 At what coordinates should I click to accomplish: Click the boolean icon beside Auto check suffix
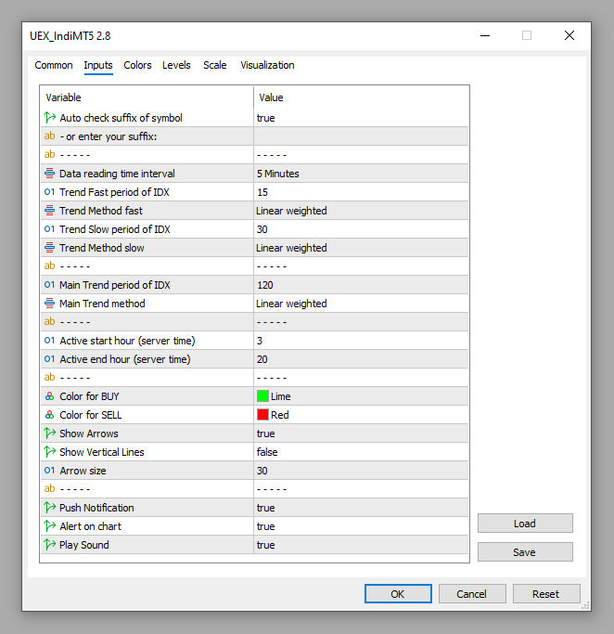[x=50, y=118]
